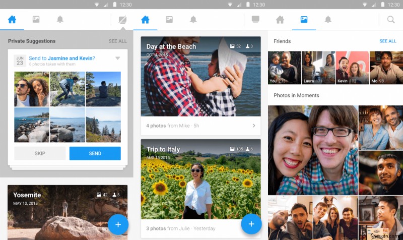403x240 pixels.
Task: Open the selfie of two men making faces
Action: point(291,218)
